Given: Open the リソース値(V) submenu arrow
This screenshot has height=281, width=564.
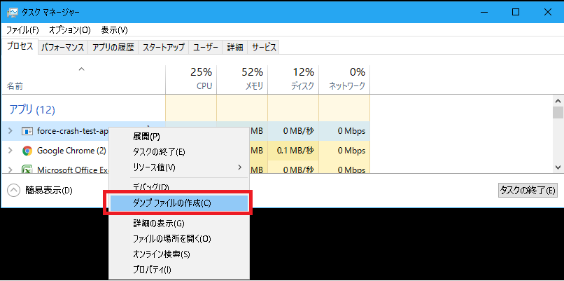Looking at the screenshot, I should (240, 167).
